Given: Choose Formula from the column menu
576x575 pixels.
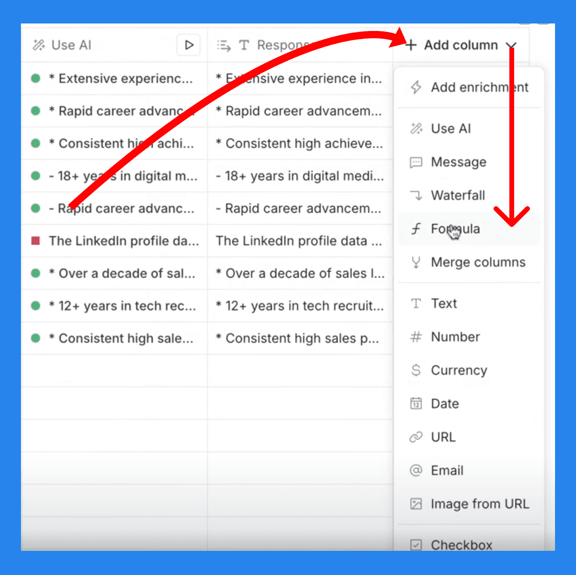Looking at the screenshot, I should [x=469, y=229].
